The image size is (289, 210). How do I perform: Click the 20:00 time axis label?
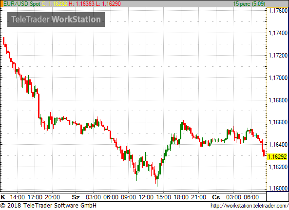pyautogui.click(x=52, y=197)
